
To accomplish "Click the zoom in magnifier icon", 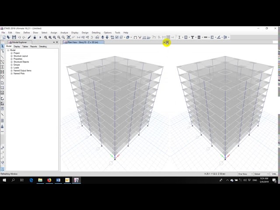I will tap(59, 37).
